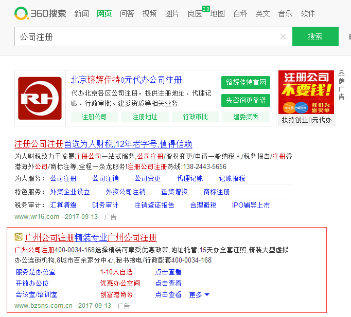Click the green icon beside 广州公司注册 result

(x=19, y=237)
